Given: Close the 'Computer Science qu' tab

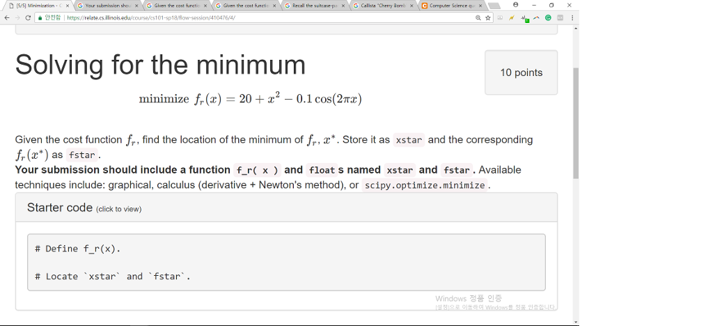Looking at the screenshot, I should [x=480, y=6].
